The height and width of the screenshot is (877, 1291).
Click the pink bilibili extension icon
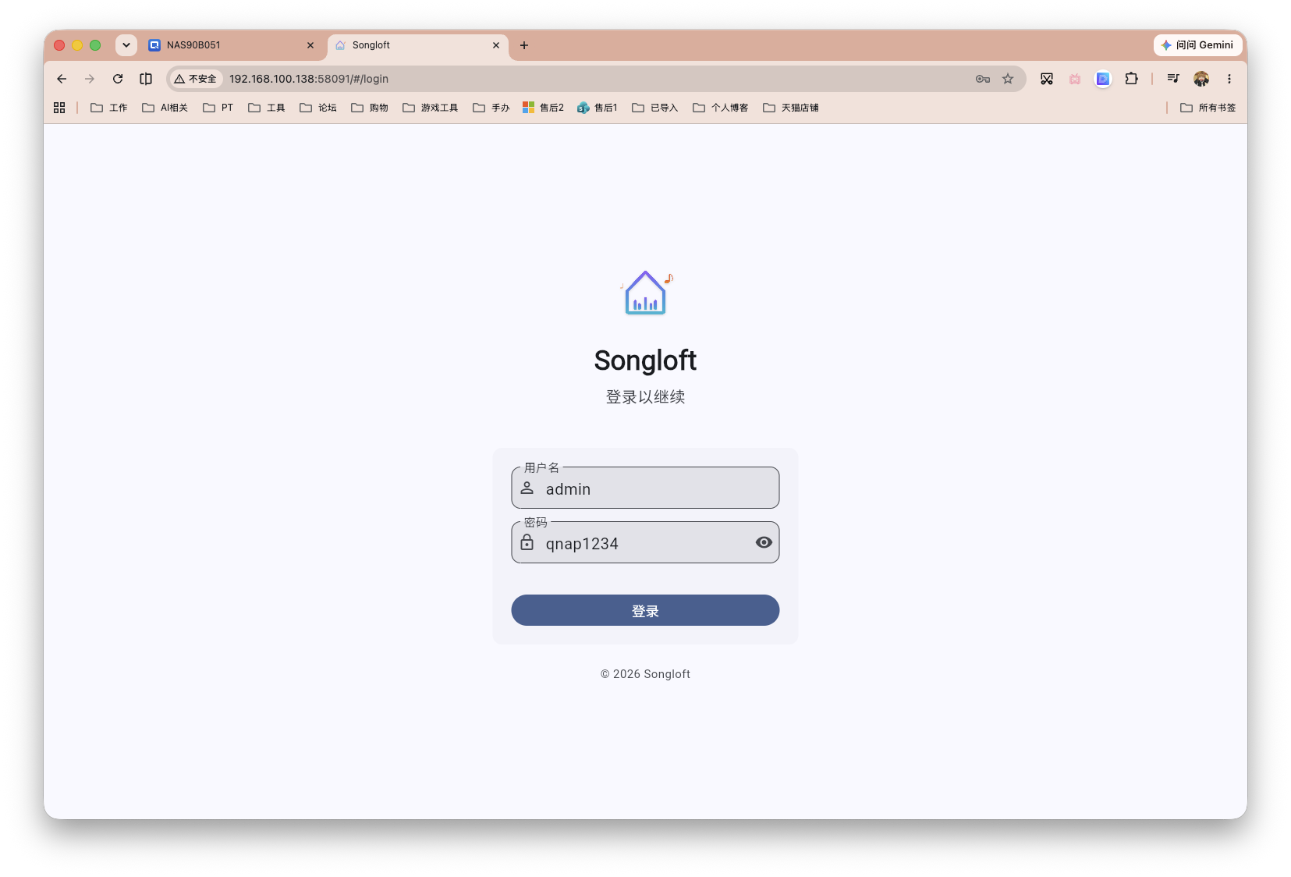pos(1075,79)
